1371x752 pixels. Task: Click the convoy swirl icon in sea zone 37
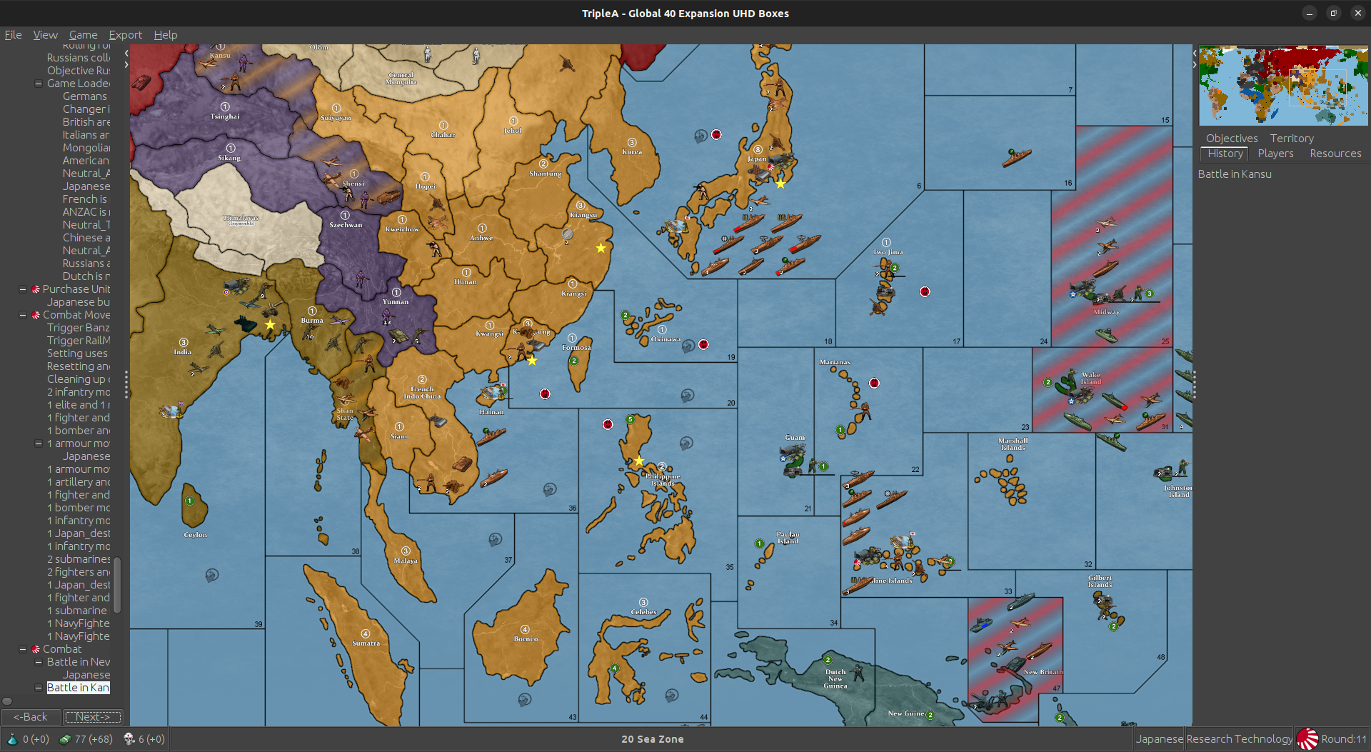[x=495, y=540]
